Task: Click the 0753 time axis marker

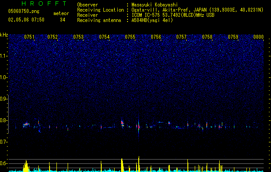Action: pos(78,37)
